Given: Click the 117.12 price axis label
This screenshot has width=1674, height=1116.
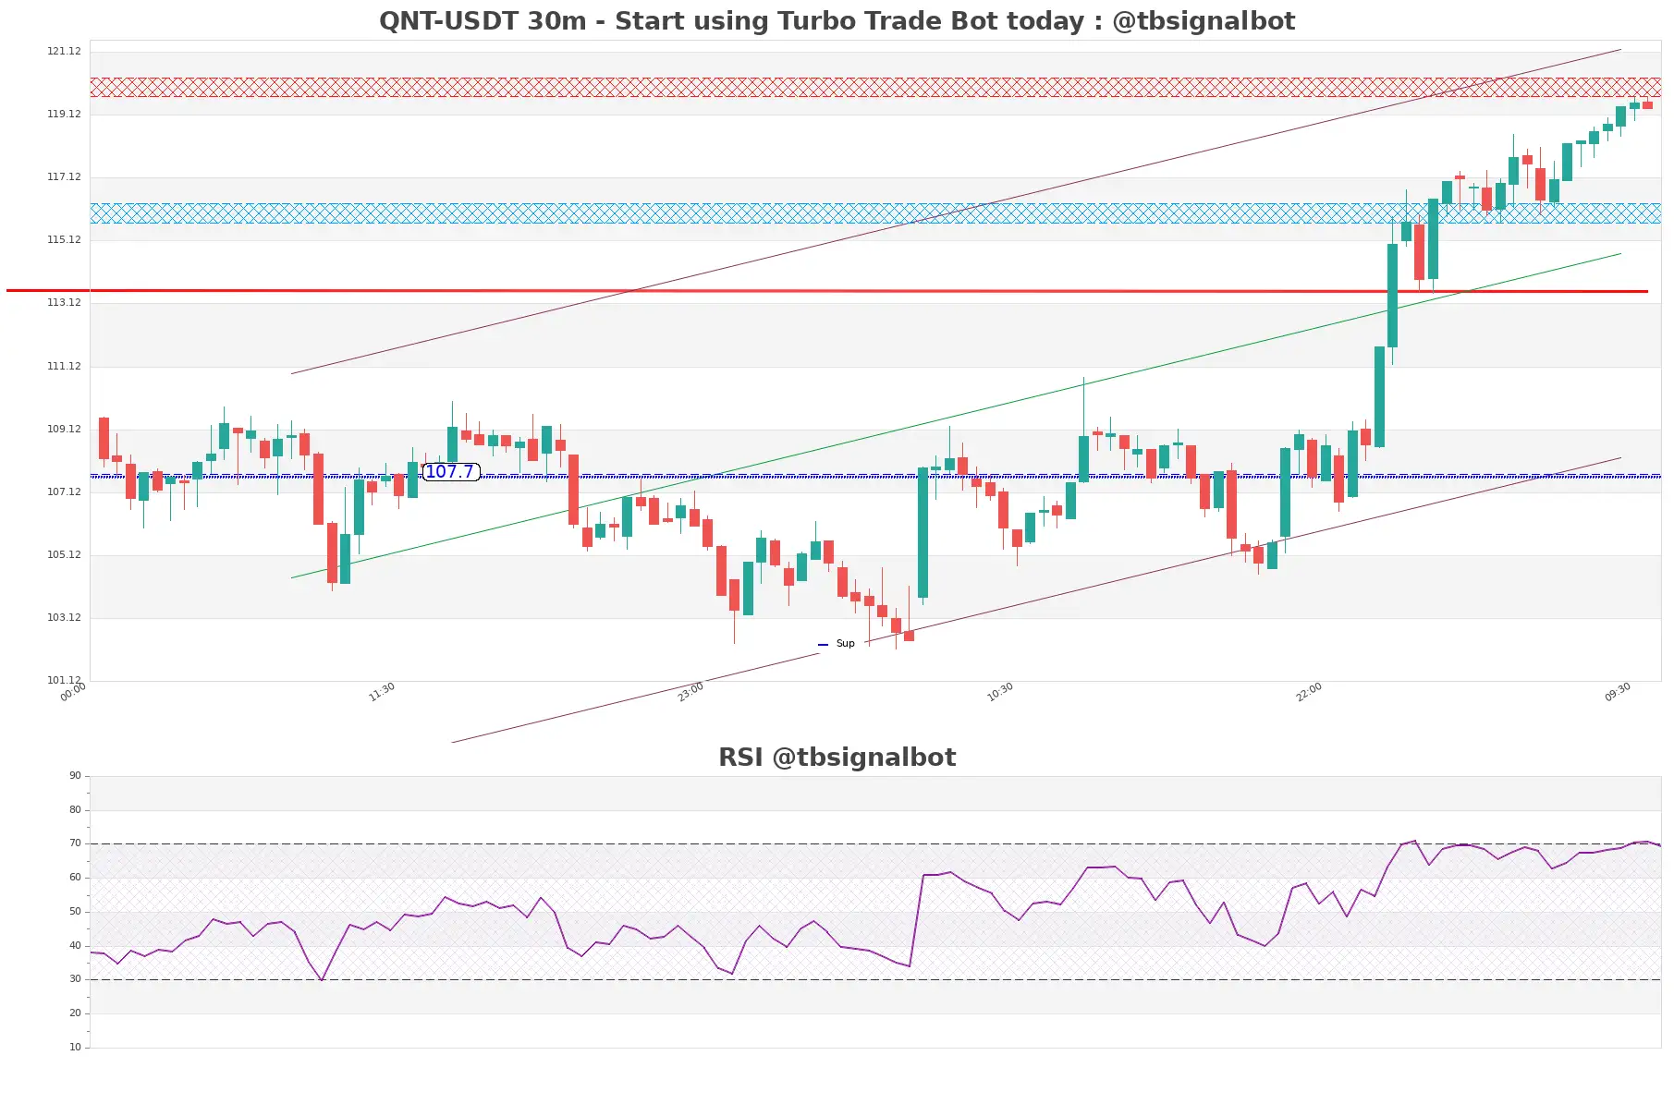Looking at the screenshot, I should click(64, 177).
